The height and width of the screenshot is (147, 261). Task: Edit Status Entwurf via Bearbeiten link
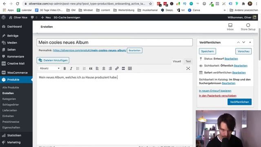[x=231, y=59]
